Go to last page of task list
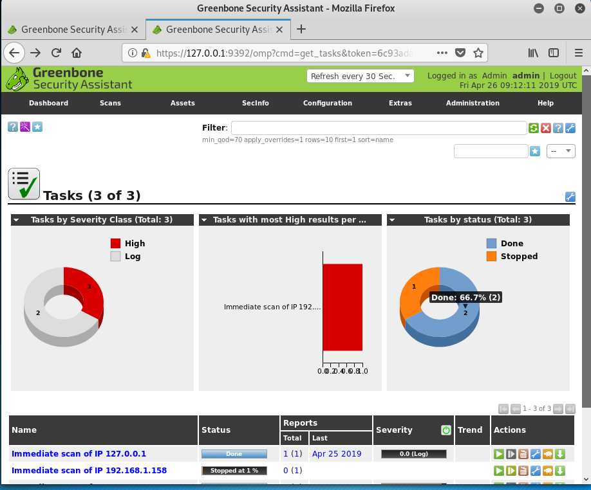 click(570, 409)
